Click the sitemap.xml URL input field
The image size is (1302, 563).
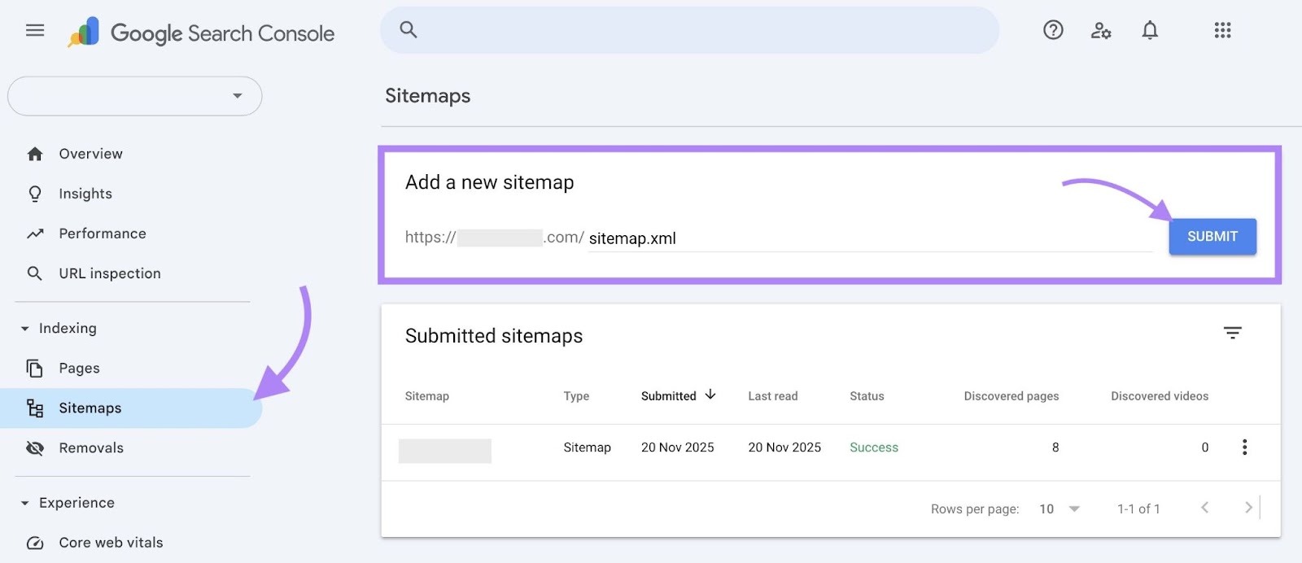[x=870, y=238]
